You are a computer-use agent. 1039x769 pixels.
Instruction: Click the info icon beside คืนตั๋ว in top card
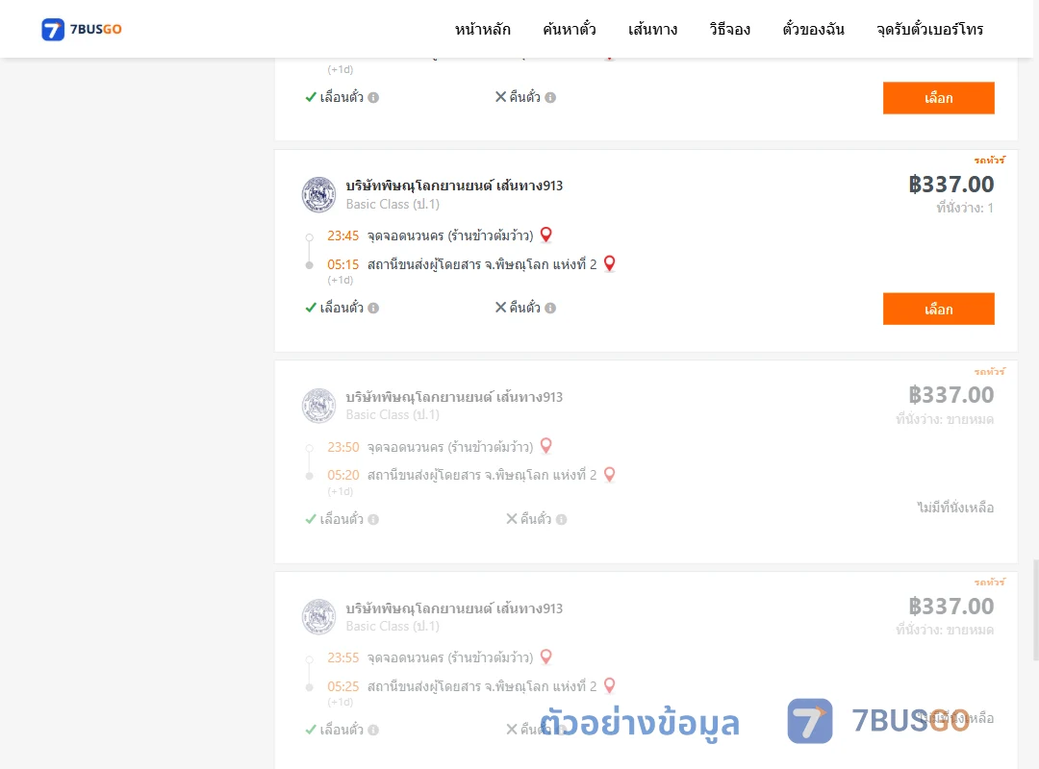[x=550, y=97]
